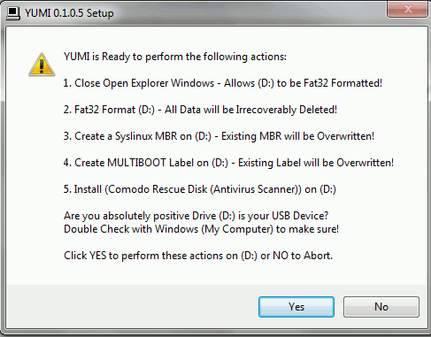The image size is (431, 337).
Task: Click 'Existing Label will be Overwritten!' text
Action: 316,163
